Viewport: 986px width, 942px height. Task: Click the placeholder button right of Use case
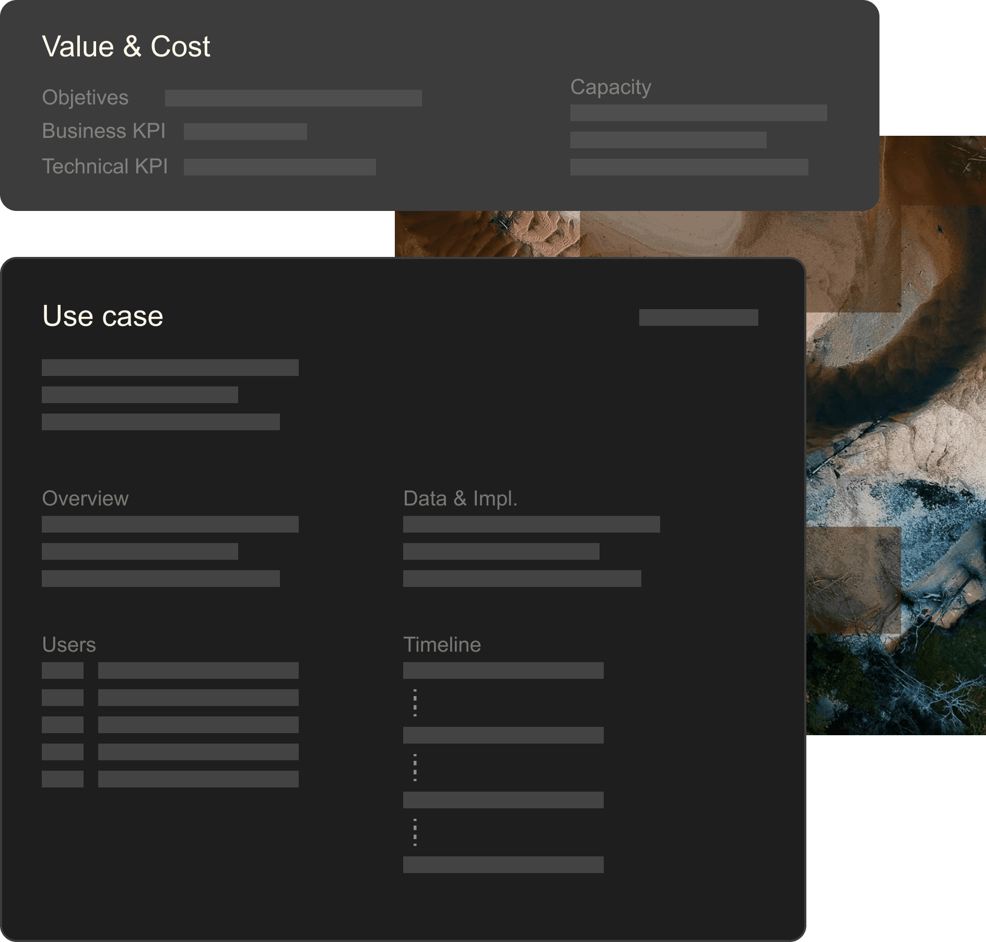[x=698, y=317]
